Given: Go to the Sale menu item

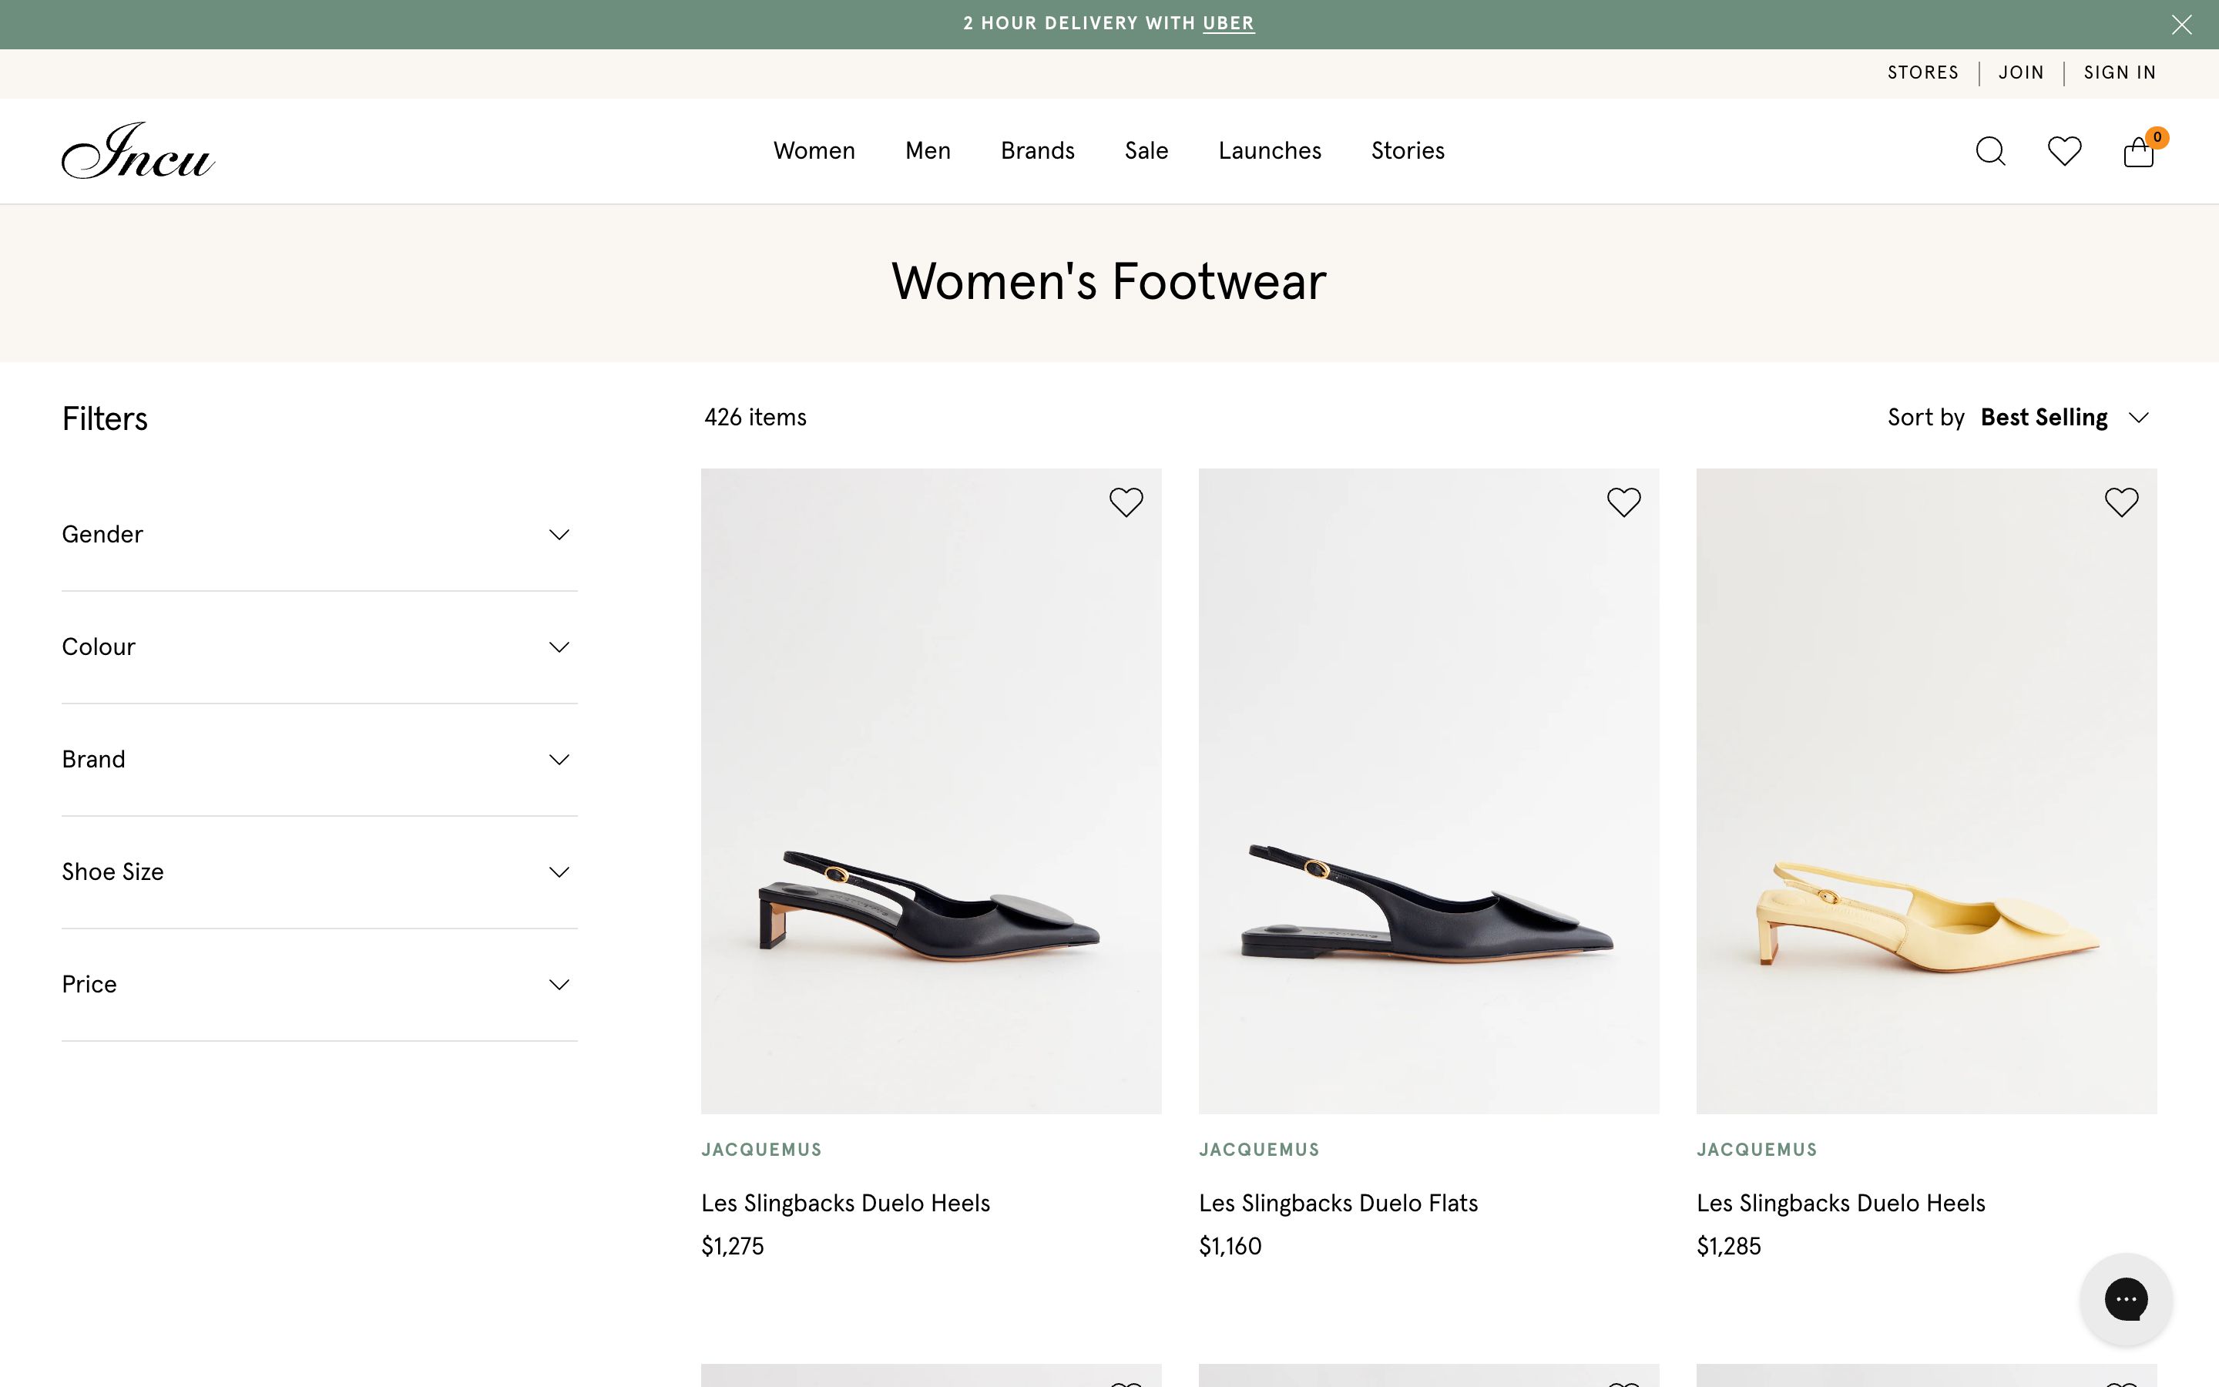Looking at the screenshot, I should click(1146, 151).
